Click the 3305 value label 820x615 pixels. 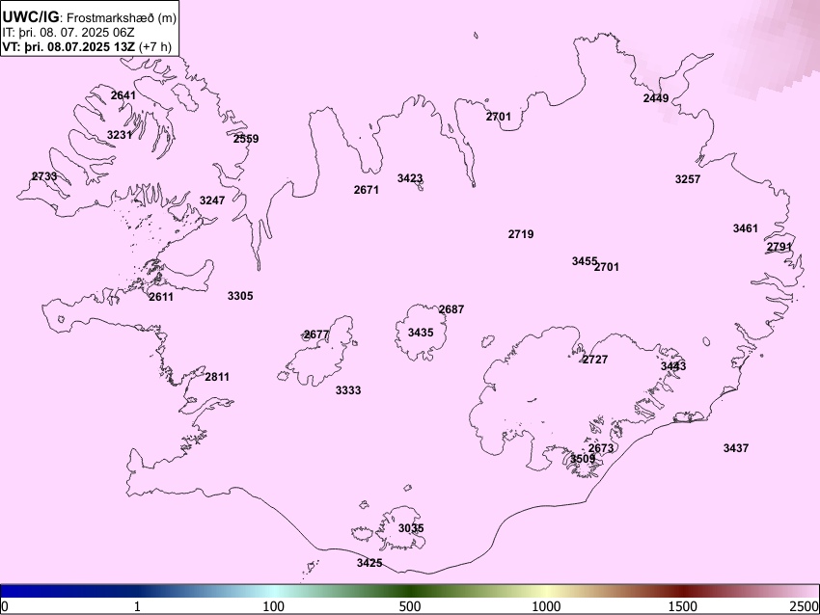point(240,296)
